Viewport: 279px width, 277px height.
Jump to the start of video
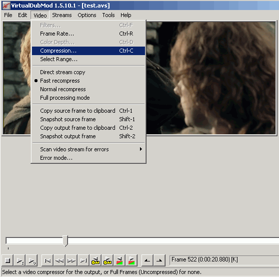[47, 260]
